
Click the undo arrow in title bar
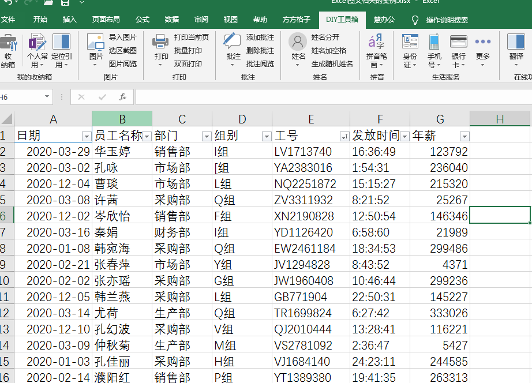[x=8, y=2]
